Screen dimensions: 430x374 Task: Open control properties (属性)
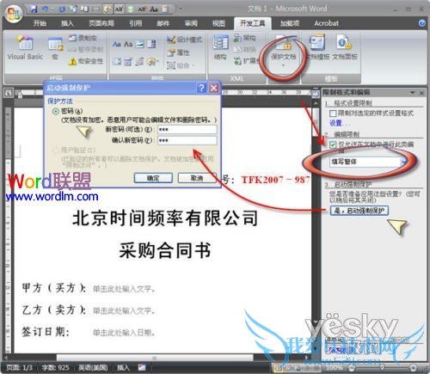click(x=178, y=52)
